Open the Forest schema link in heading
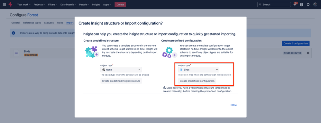The height and width of the screenshot is (123, 321). tap(32, 15)
